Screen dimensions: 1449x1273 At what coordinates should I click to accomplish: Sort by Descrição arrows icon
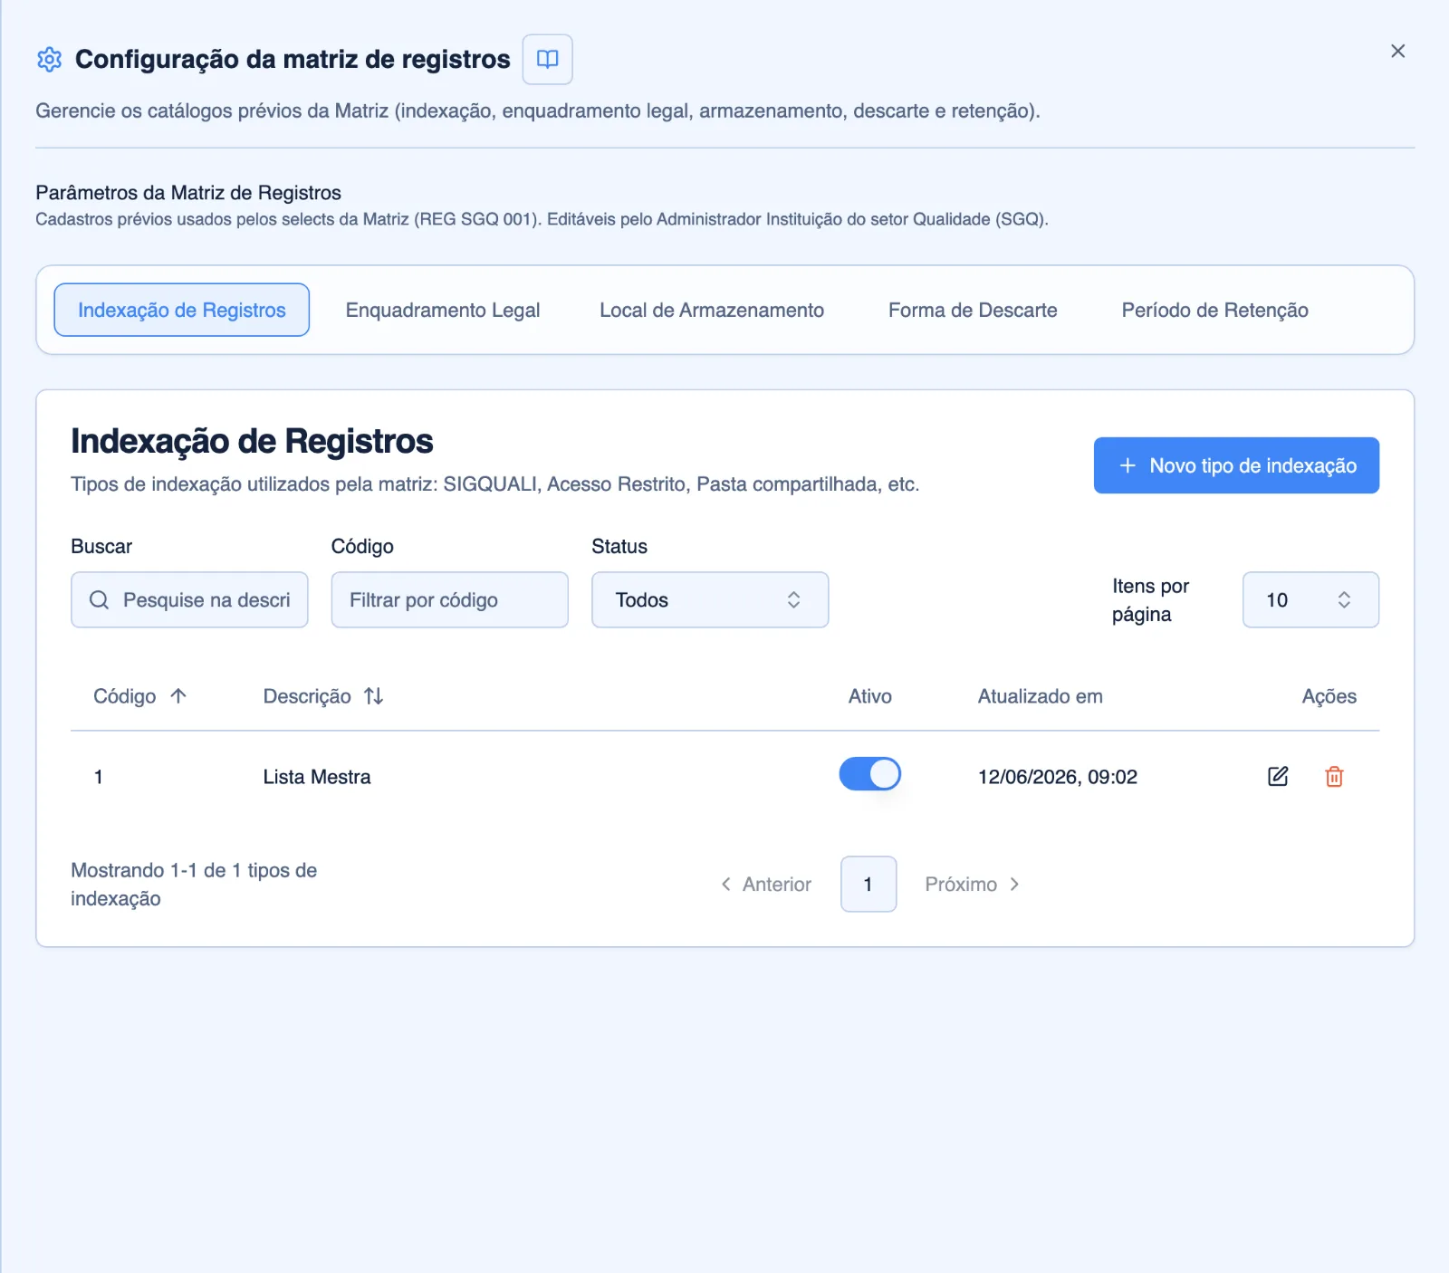[374, 696]
